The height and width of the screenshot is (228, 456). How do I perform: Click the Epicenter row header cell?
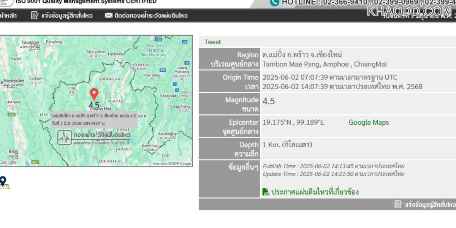[x=229, y=127]
